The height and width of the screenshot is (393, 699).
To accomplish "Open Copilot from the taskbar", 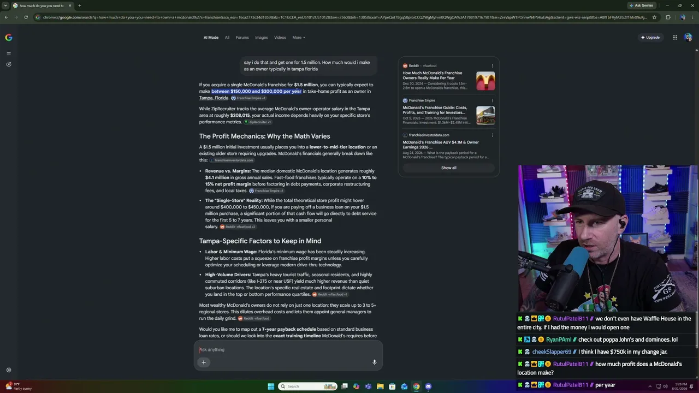I will click(357, 386).
